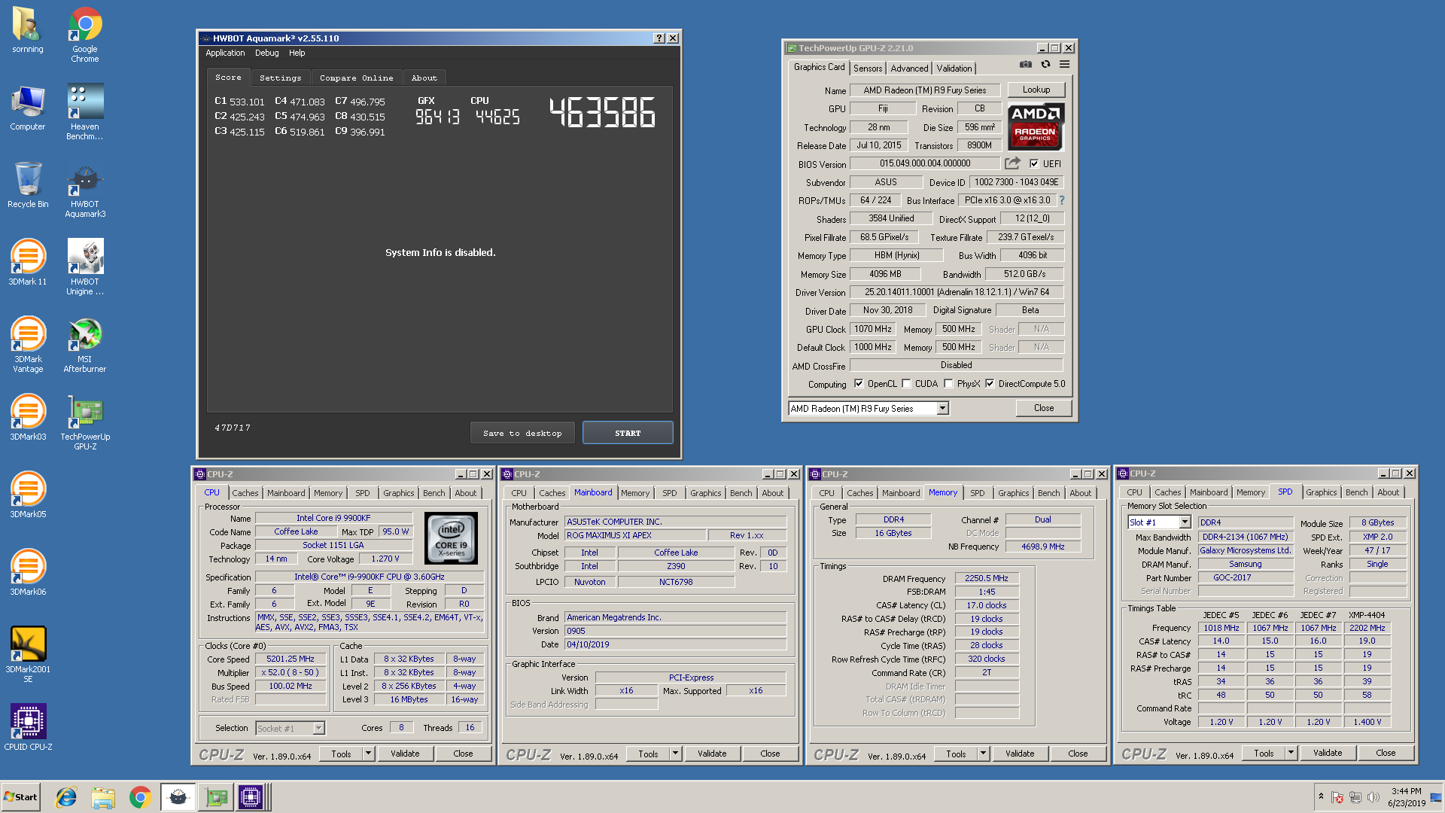Open Slot #1 memory slot dropdown
Viewport: 1445px width, 813px height.
1185,522
